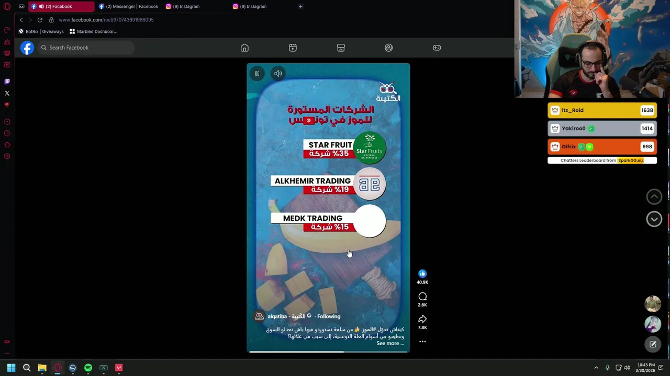670x376 pixels.
Task: Open the Marbled Dashboard bookmark
Action: [93, 31]
